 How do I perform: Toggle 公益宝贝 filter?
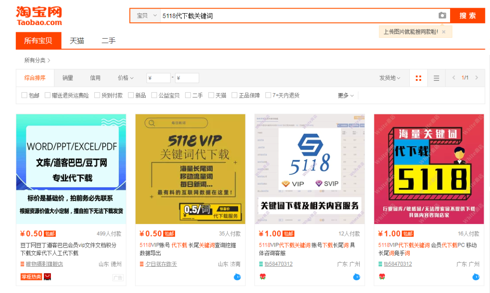click(x=154, y=95)
